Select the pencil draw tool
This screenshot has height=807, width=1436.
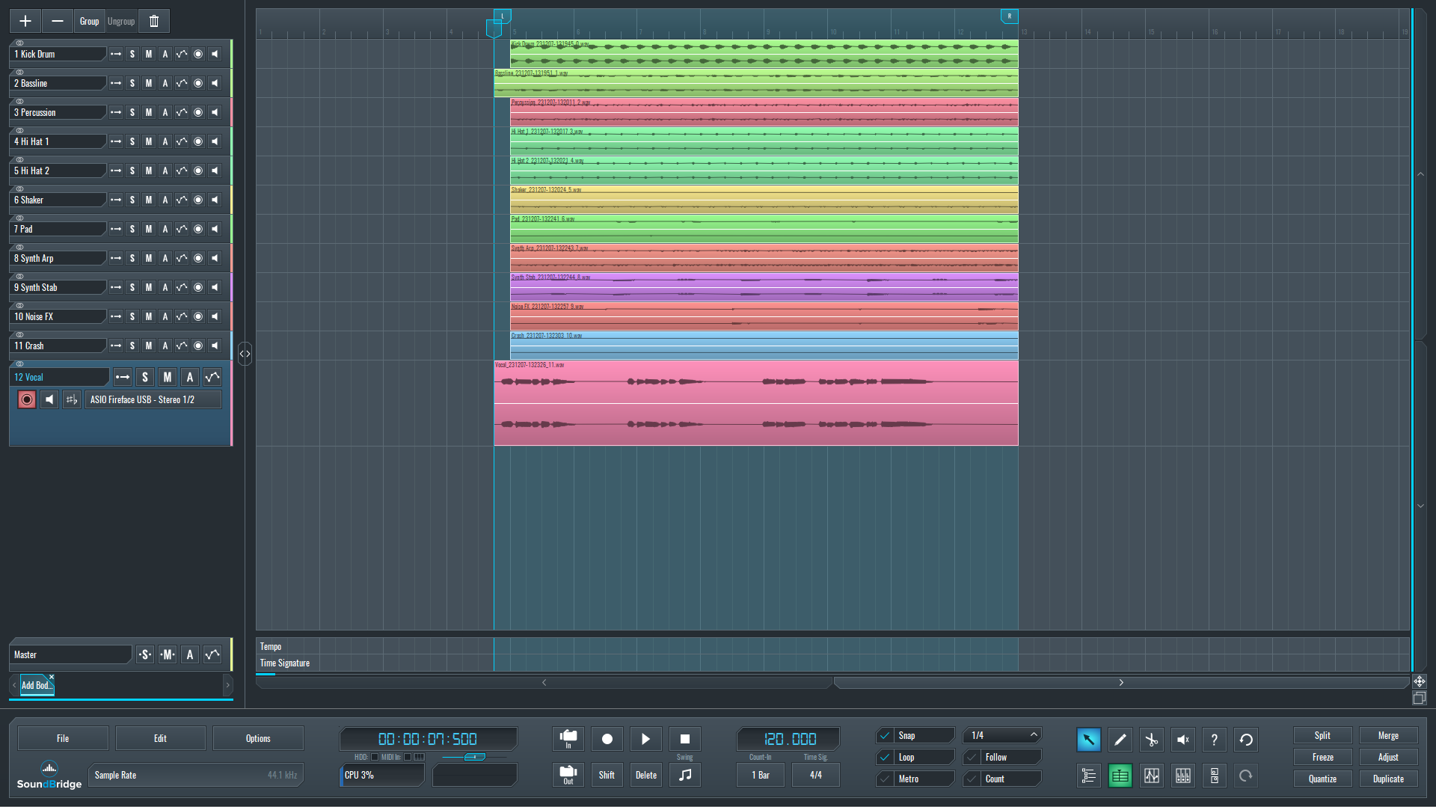click(x=1120, y=740)
